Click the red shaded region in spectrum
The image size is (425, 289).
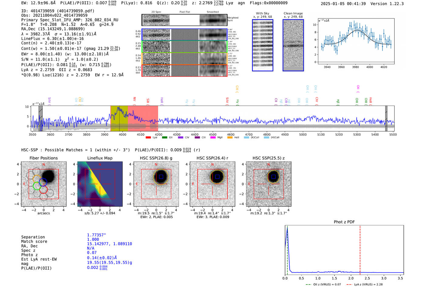point(143,118)
